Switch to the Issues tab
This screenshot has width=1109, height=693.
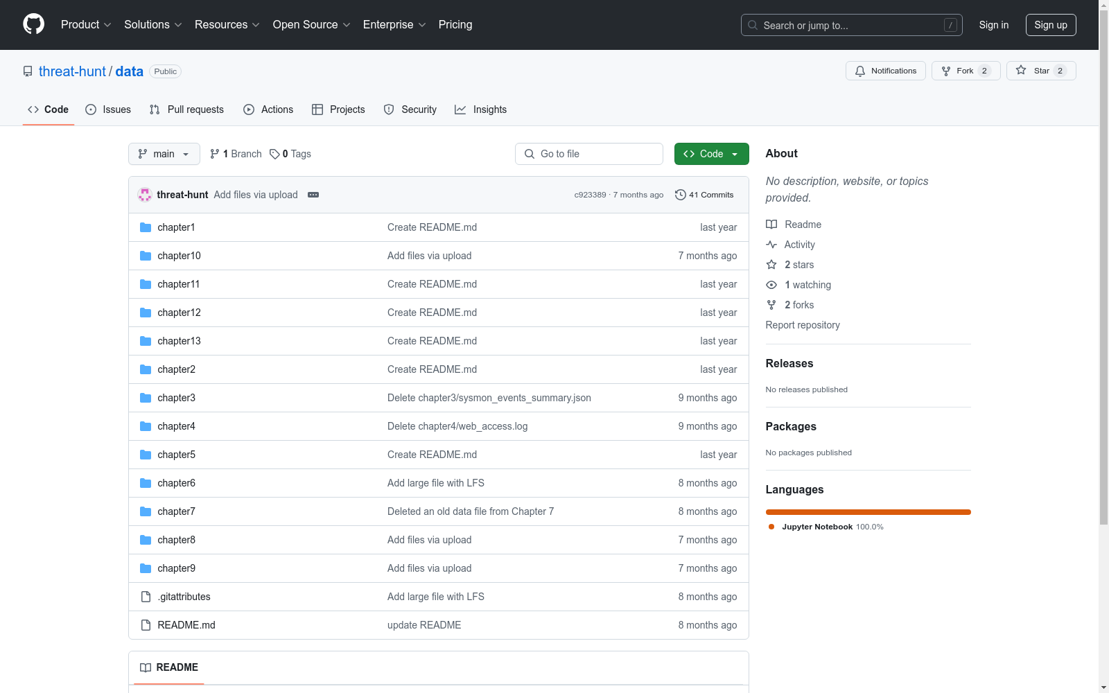coord(108,109)
